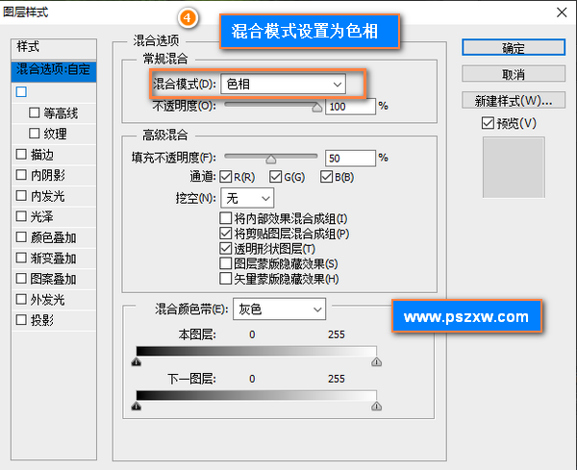Open the 混合颜色带 dropdown

(280, 309)
